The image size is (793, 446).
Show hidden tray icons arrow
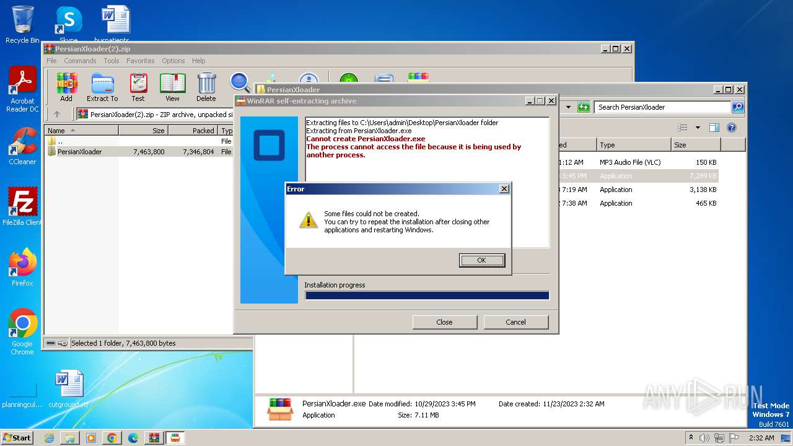pyautogui.click(x=691, y=438)
